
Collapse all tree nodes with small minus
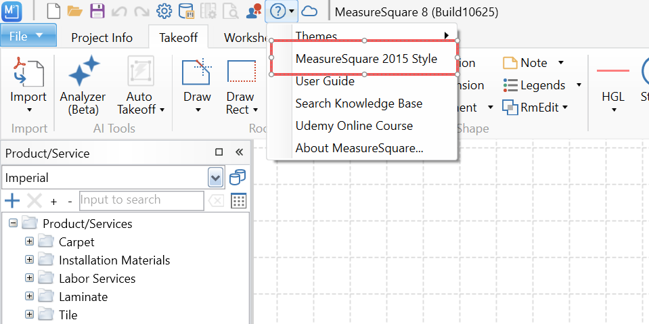70,202
